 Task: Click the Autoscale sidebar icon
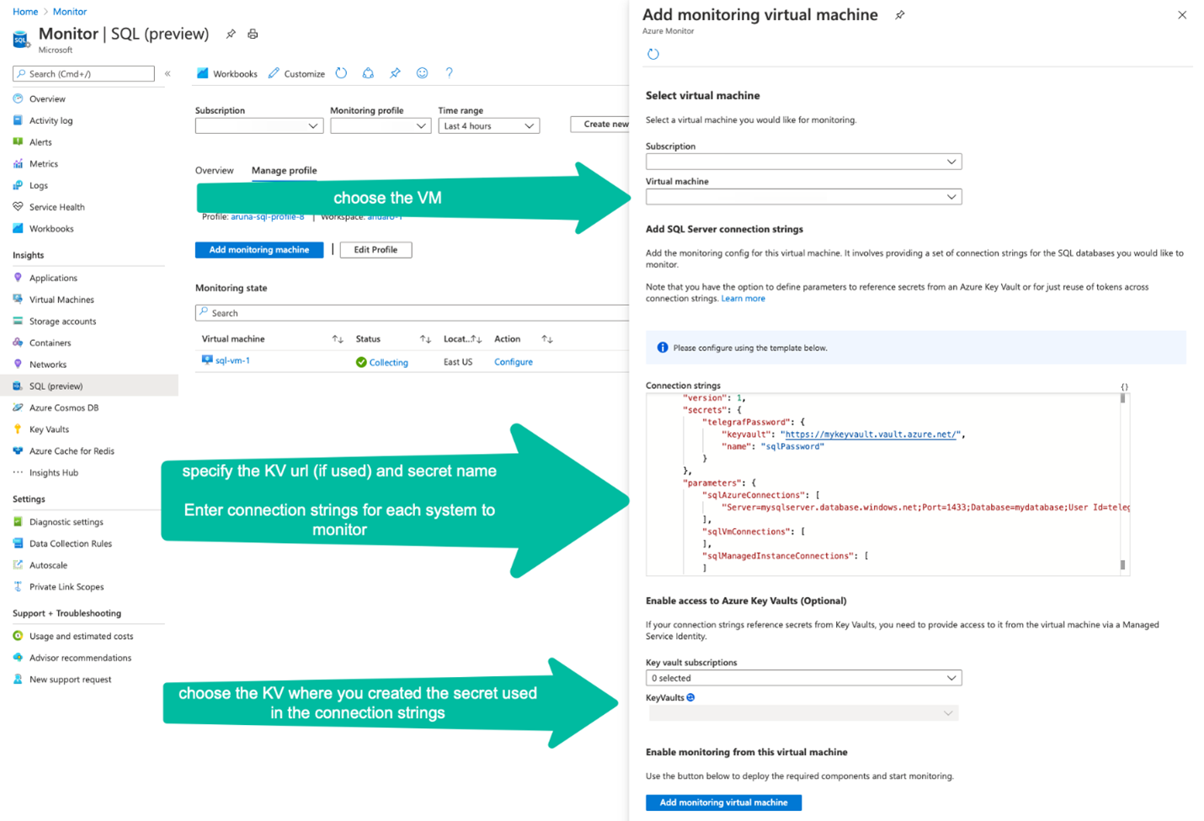tap(18, 565)
